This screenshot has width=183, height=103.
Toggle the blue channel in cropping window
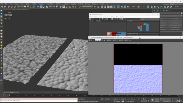100,40
